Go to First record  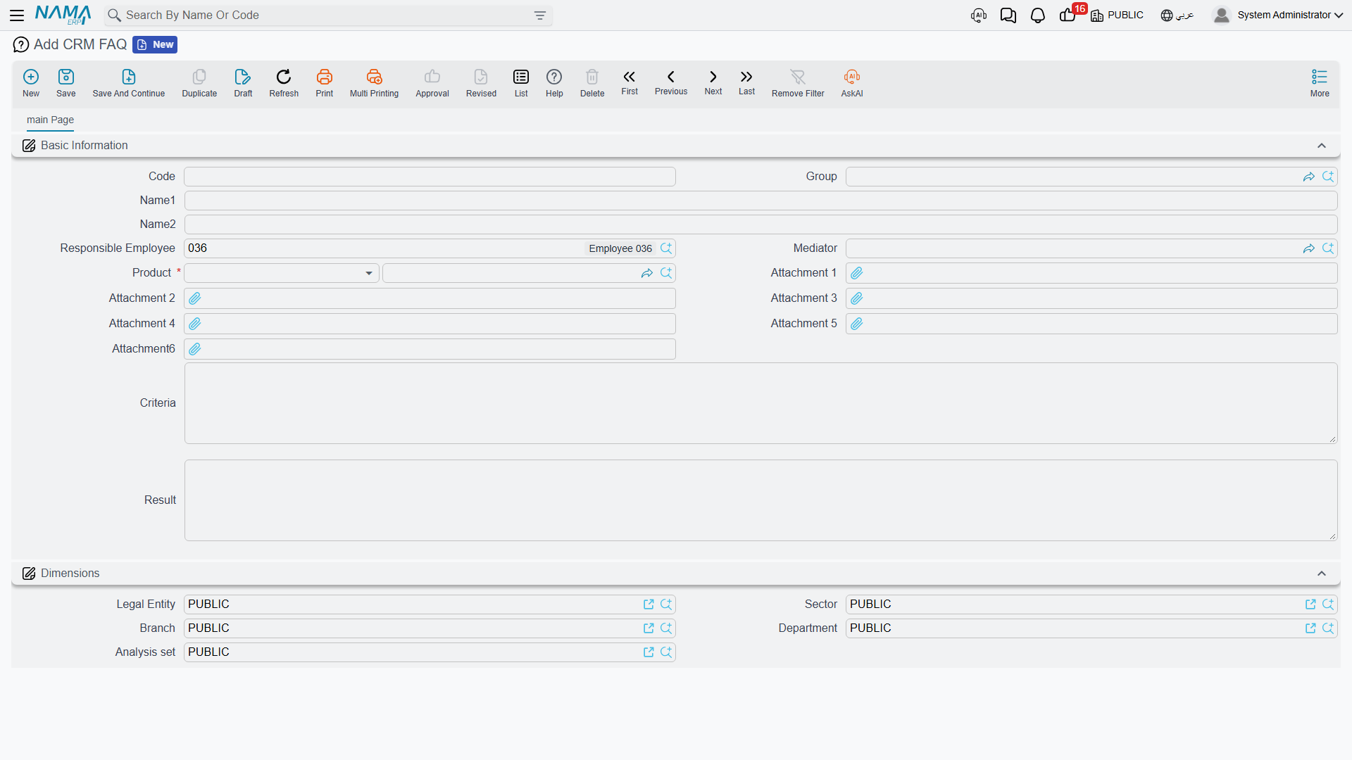tap(630, 82)
